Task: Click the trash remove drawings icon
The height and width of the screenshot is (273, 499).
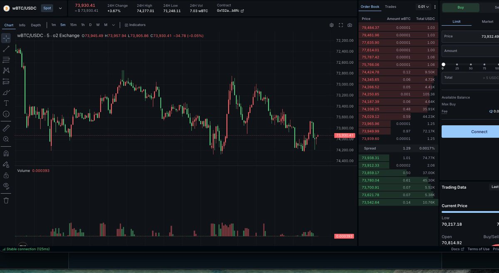Action: (6, 201)
